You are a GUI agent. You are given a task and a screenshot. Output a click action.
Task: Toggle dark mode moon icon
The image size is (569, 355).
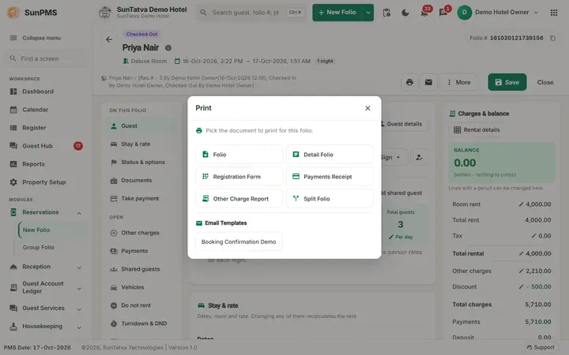405,13
